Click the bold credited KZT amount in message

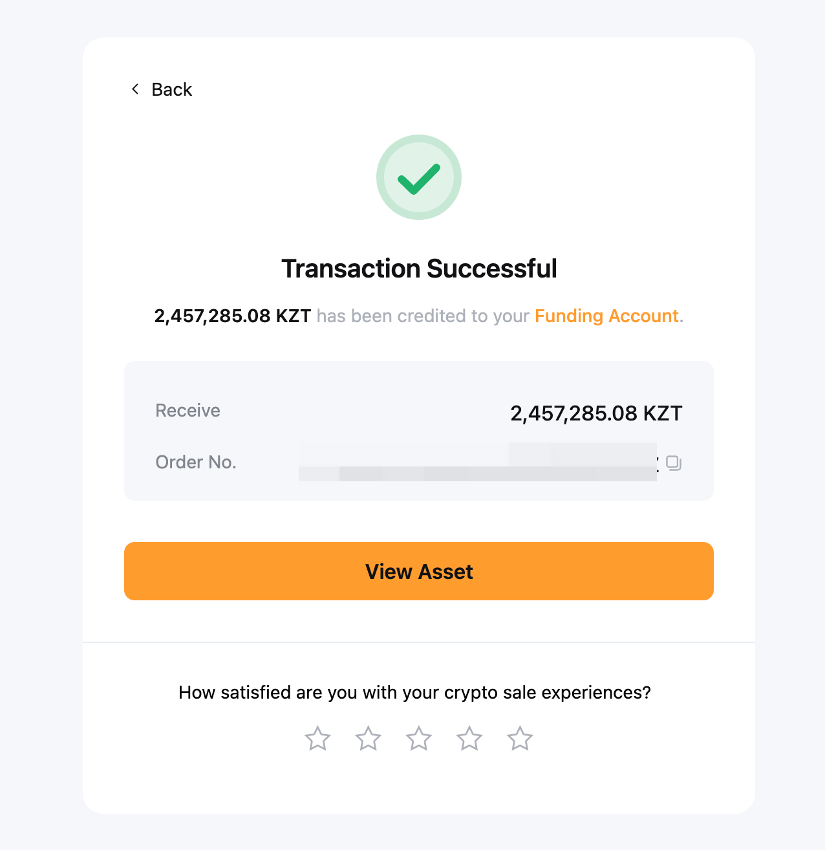click(x=232, y=316)
